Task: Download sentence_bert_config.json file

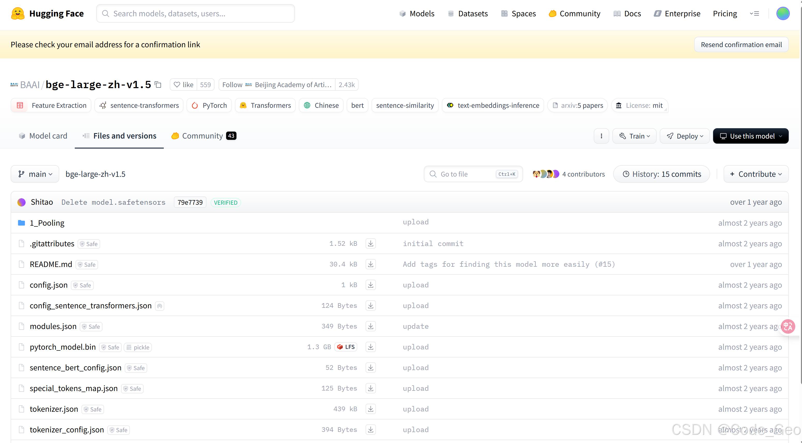Action: coord(370,368)
